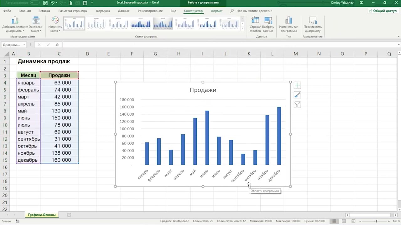This screenshot has height=225, width=401.
Task: Select the 'декабрь' cell
Action: click(29, 160)
